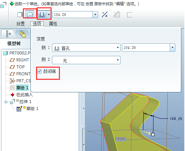Image resolution: width=185 pixels, height=151 pixels.
Task: Click the yellow direction arrow in viewport
Action: click(147, 133)
